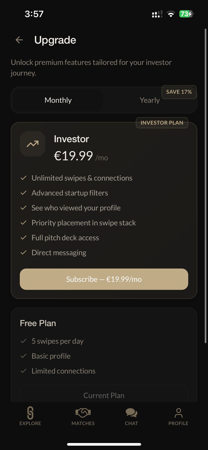Tap the battery indicator showing 73
208x450 pixels.
pyautogui.click(x=186, y=14)
